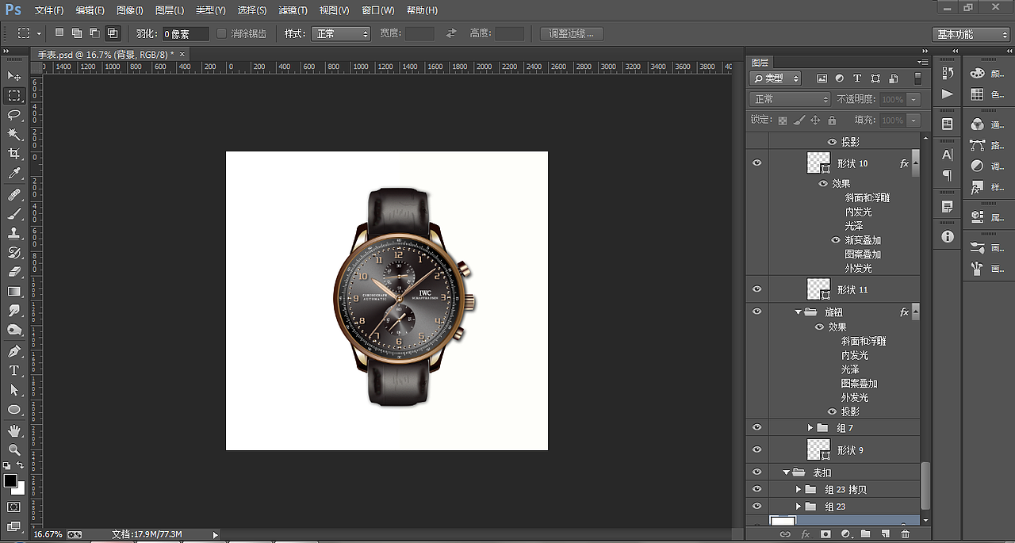Select Intersect with selection mode button

113,33
